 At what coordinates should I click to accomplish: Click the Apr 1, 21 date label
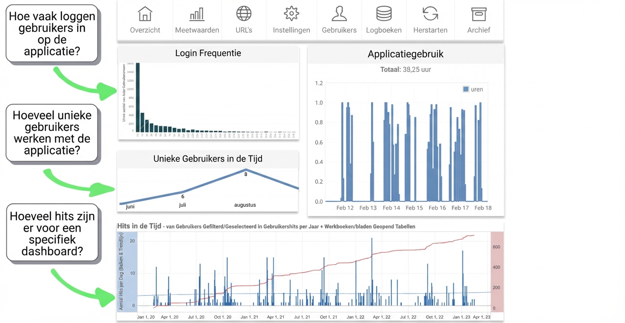[x=276, y=317]
